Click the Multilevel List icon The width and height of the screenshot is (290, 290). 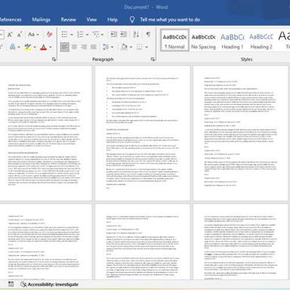(96, 34)
